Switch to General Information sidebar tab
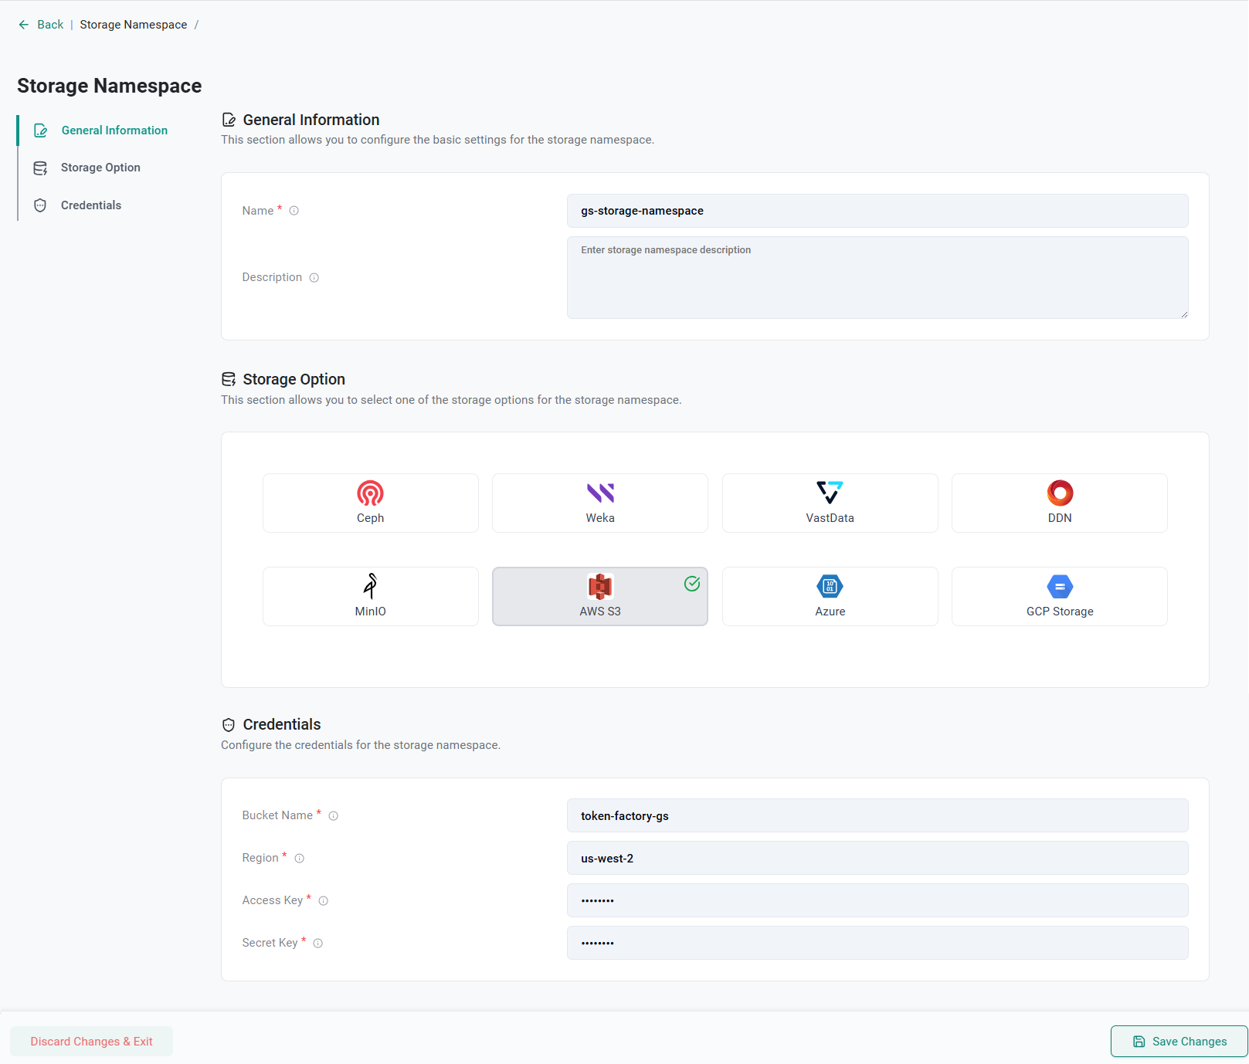Viewport: 1249px width, 1064px height. coord(114,130)
